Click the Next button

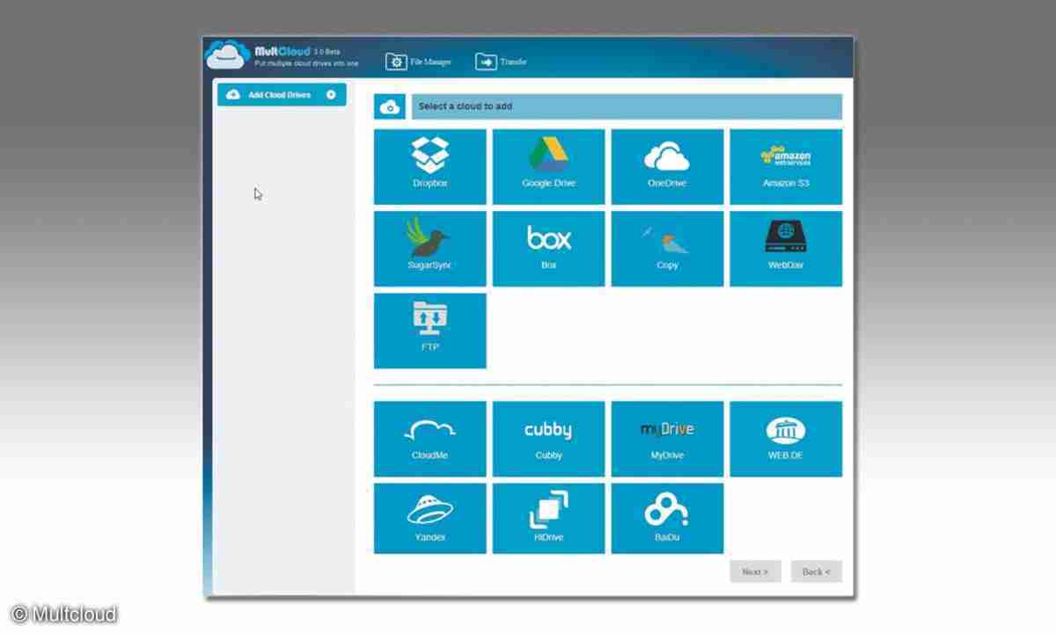[755, 571]
